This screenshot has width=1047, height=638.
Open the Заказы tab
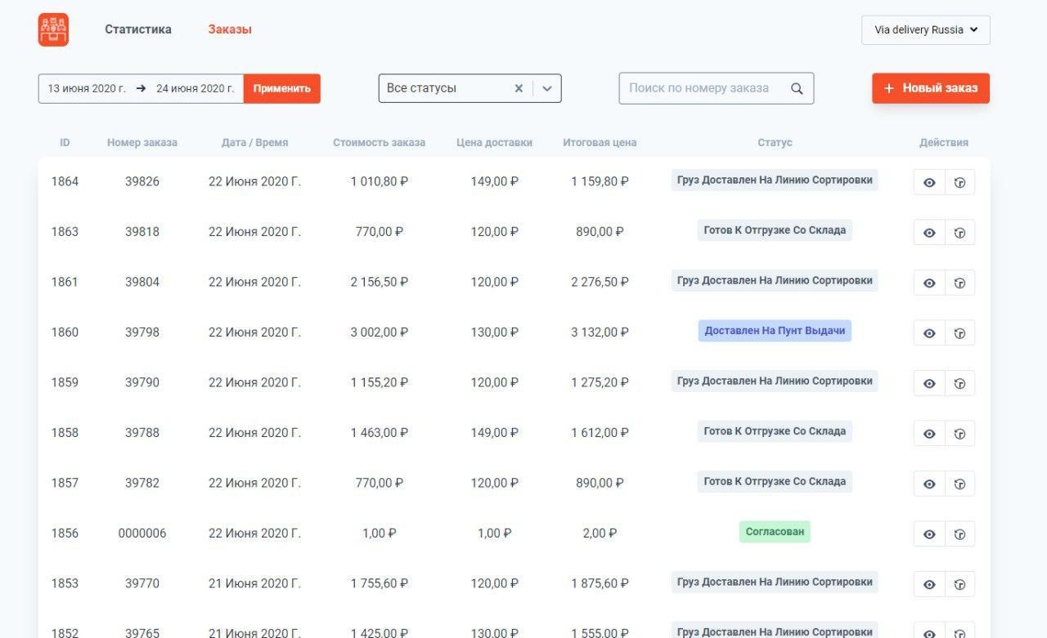pyautogui.click(x=230, y=29)
